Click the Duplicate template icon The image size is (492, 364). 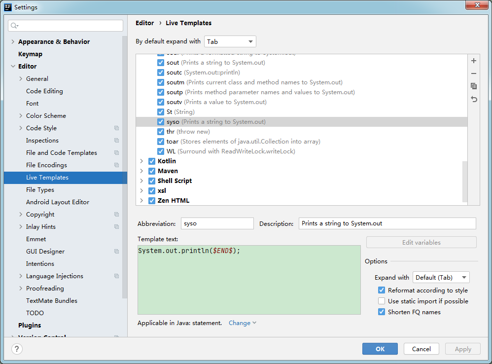(474, 86)
